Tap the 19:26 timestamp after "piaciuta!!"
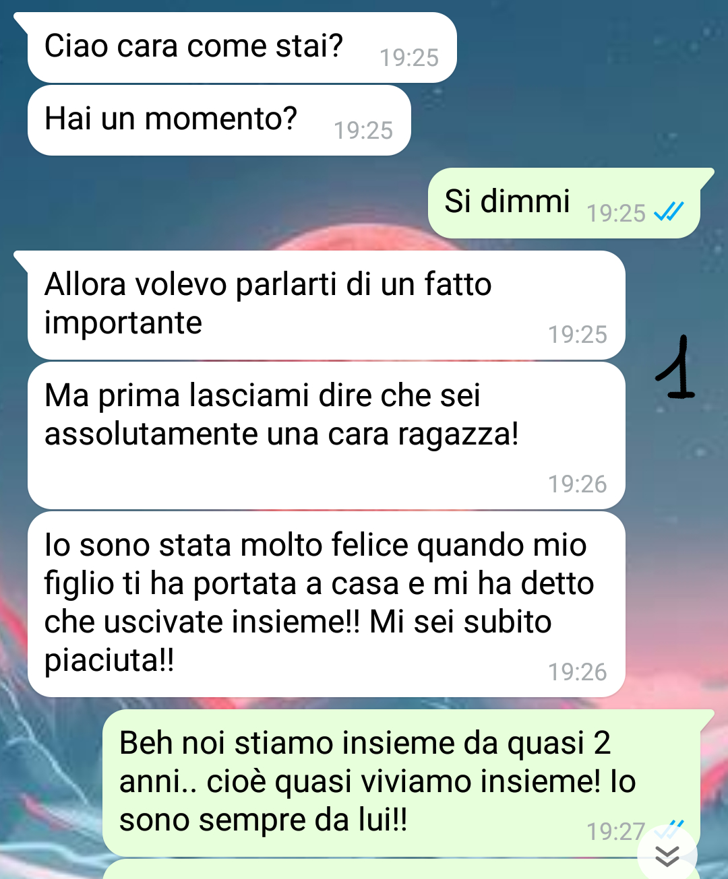The image size is (728, 879). [x=577, y=672]
